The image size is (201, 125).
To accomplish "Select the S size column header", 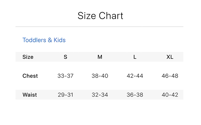I will pyautogui.click(x=65, y=57).
